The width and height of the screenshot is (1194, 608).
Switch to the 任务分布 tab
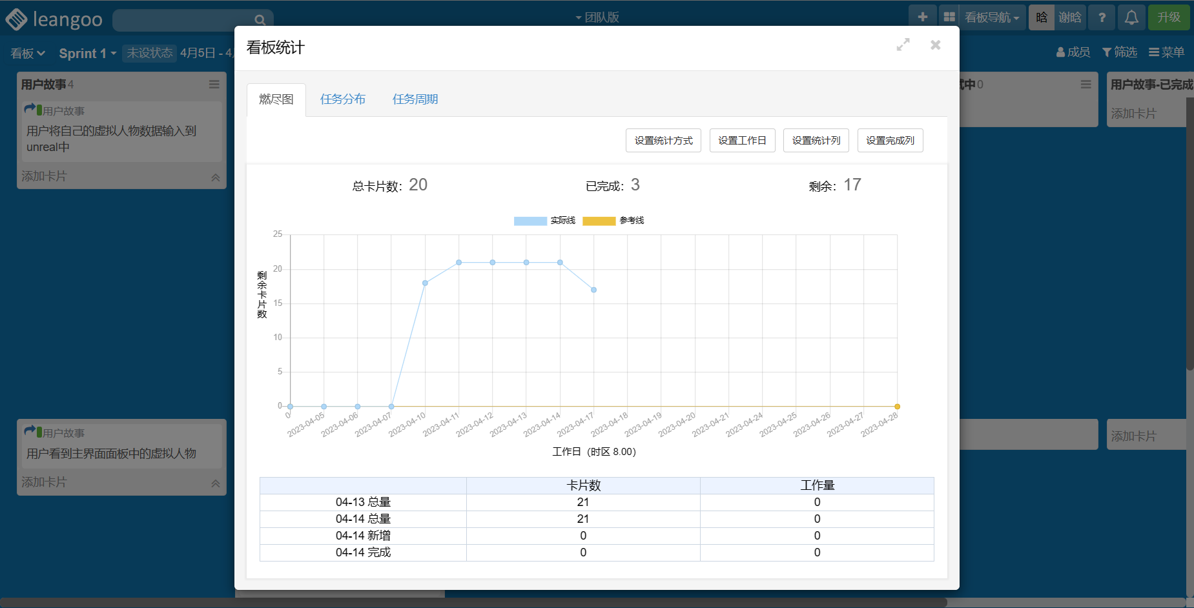tap(343, 99)
